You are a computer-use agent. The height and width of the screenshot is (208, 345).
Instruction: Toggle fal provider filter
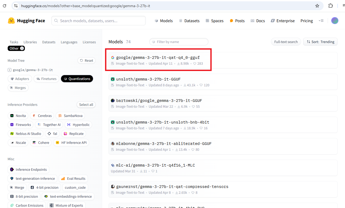coord(52,134)
